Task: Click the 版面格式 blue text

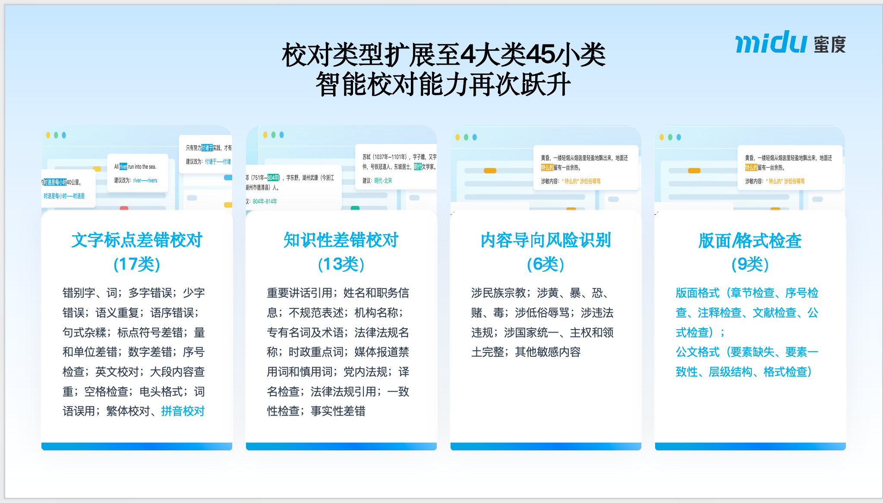Action: point(697,293)
